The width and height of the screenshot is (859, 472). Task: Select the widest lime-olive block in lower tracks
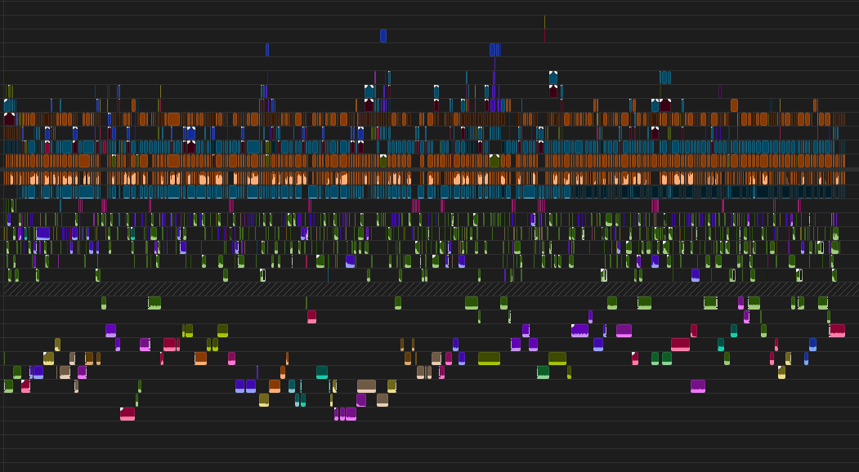pyautogui.click(x=489, y=358)
